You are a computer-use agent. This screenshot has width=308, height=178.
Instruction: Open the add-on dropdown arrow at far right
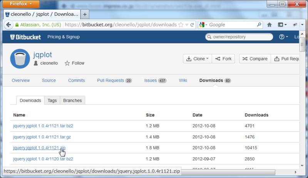302,25
